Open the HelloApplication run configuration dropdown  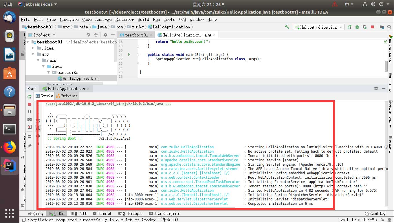[x=318, y=27]
